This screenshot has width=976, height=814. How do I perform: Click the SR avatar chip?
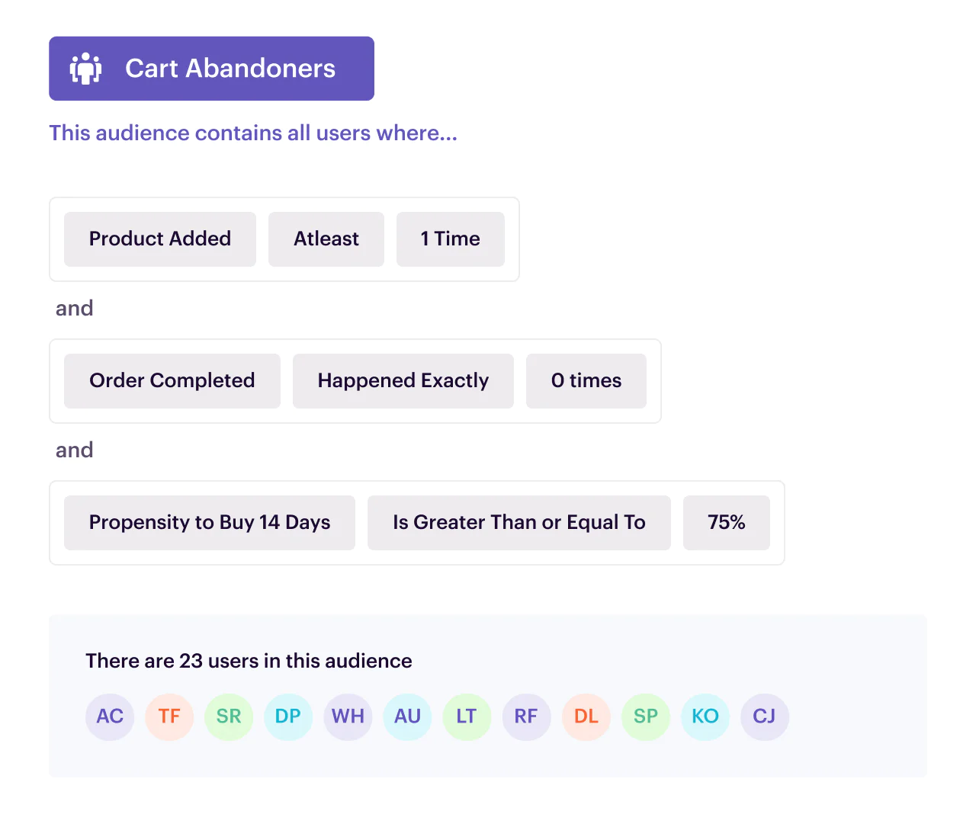point(229,716)
